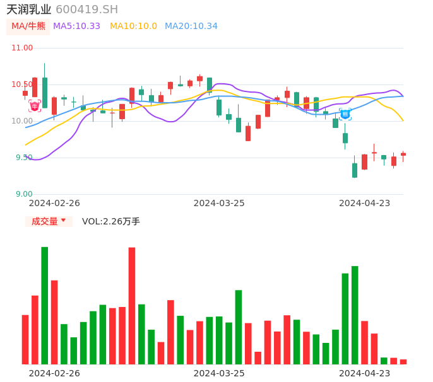Image resolution: width=433 pixels, height=382 pixels.
Task: Click the 2024-04-23 date label under volume chart
Action: click(x=364, y=373)
